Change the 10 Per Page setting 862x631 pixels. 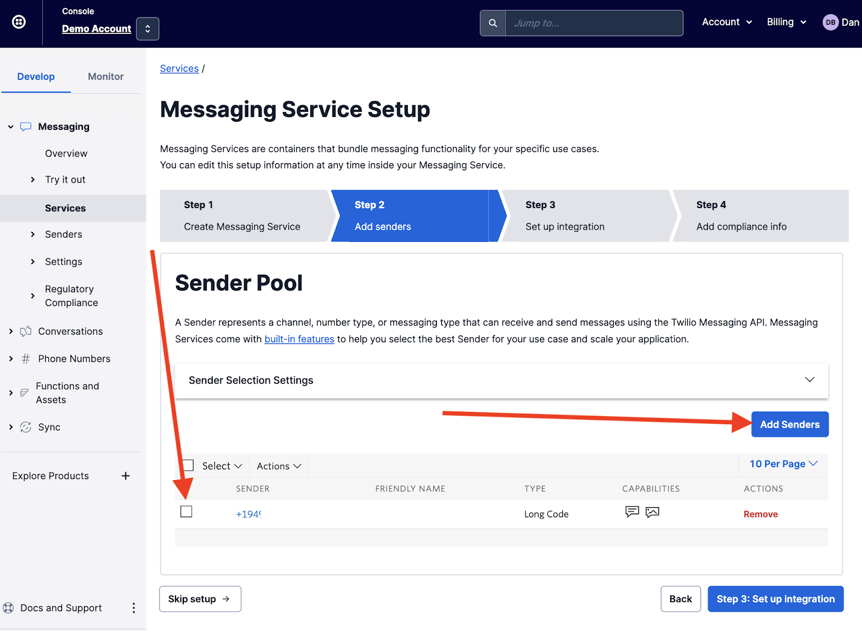[783, 464]
